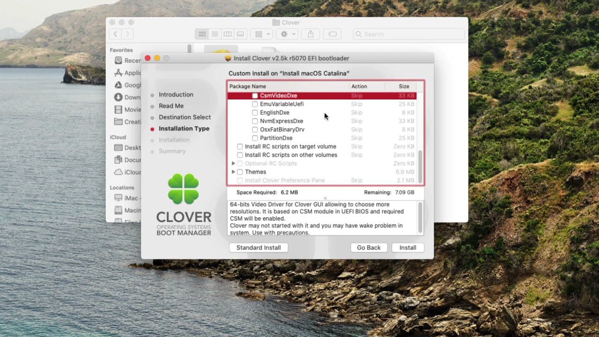Open Applications in Finder sidebar

pos(127,73)
